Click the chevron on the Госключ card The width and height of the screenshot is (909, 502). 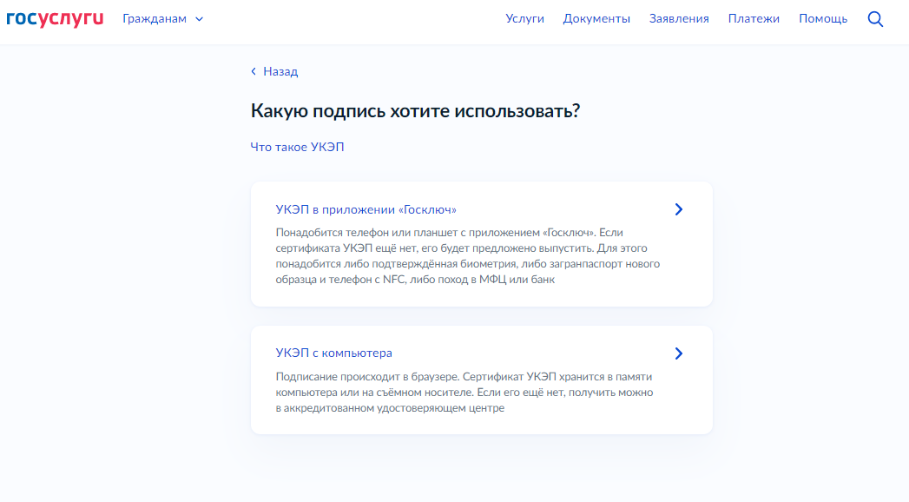pyautogui.click(x=679, y=209)
